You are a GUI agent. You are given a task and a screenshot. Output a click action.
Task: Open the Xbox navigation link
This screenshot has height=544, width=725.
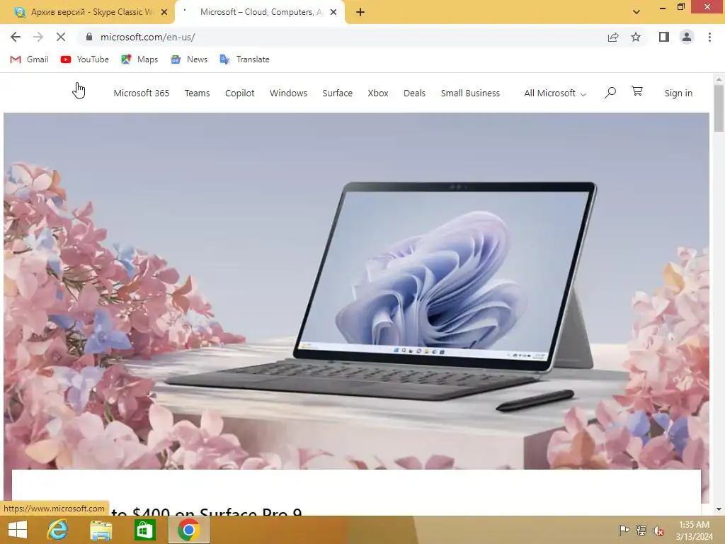point(378,93)
